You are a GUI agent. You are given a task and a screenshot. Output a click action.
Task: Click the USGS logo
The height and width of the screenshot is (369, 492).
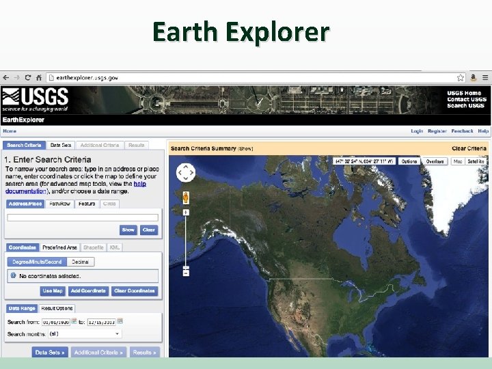click(35, 100)
